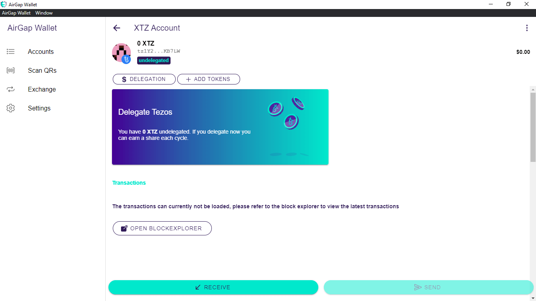
Task: Click the Exchange arrows icon
Action: pos(11,89)
